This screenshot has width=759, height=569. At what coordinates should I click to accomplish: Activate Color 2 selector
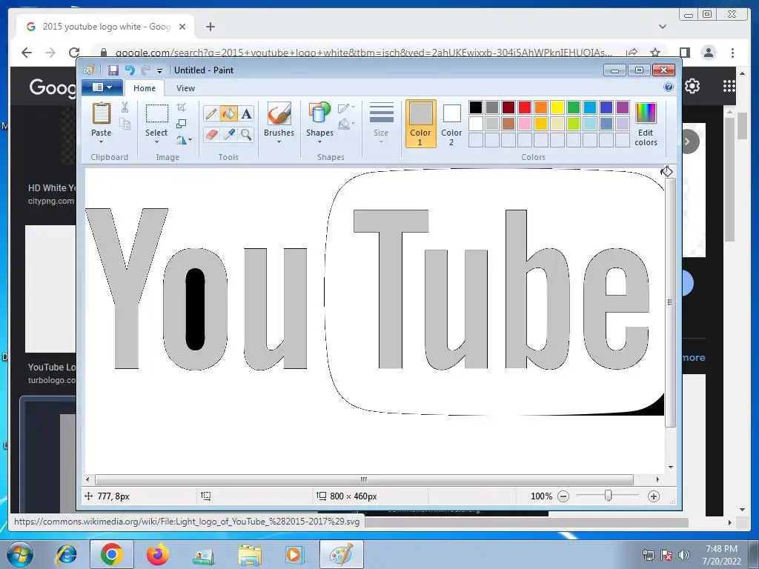pyautogui.click(x=451, y=124)
